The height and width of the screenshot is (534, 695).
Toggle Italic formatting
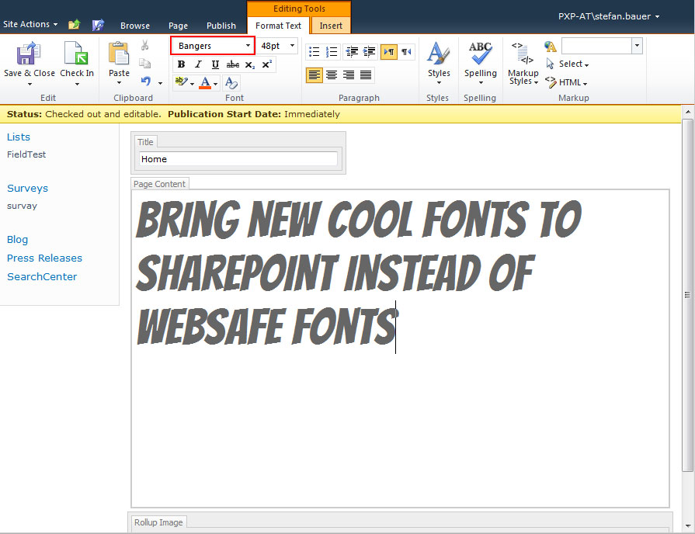pyautogui.click(x=198, y=64)
